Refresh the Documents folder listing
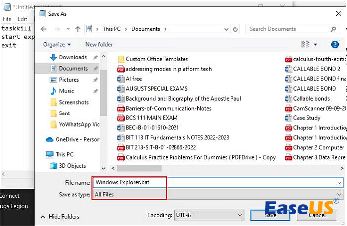 235,29
